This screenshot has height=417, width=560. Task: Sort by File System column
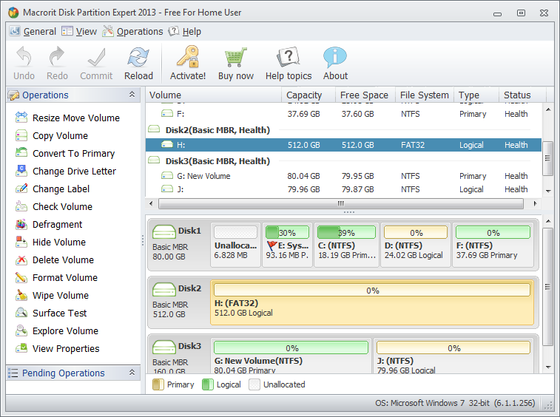point(425,95)
